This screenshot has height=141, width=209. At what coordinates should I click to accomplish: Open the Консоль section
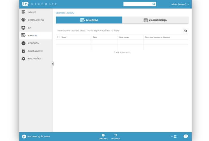tap(33, 43)
